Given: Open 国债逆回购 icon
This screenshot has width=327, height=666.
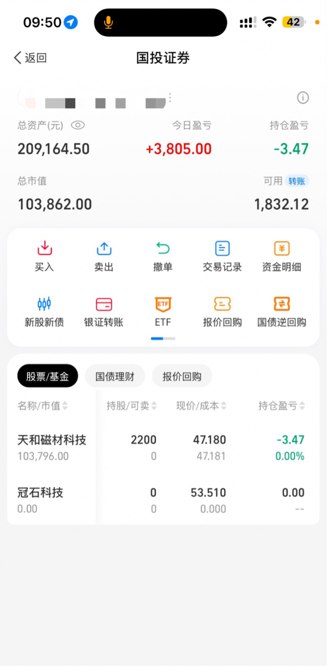Looking at the screenshot, I should pyautogui.click(x=282, y=304).
